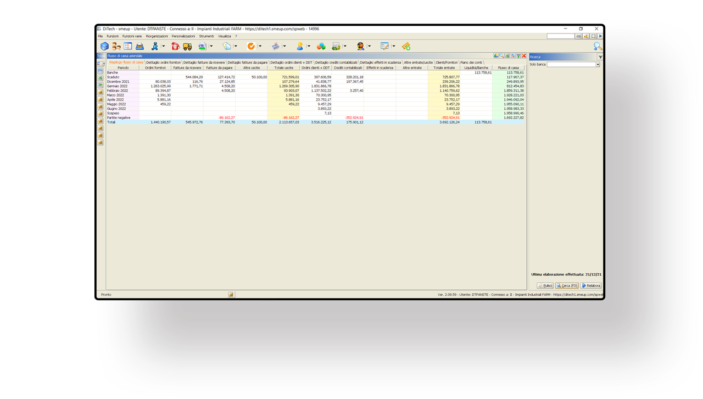703x399 pixels.
Task: Open the Riorganizzazioni menu
Action: coord(157,36)
